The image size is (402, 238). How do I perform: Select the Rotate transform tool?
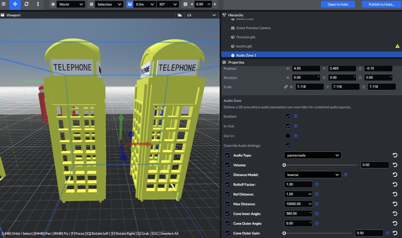27,4
